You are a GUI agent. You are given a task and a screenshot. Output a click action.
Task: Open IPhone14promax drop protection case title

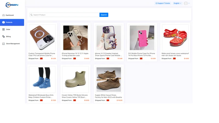(x=75, y=54)
